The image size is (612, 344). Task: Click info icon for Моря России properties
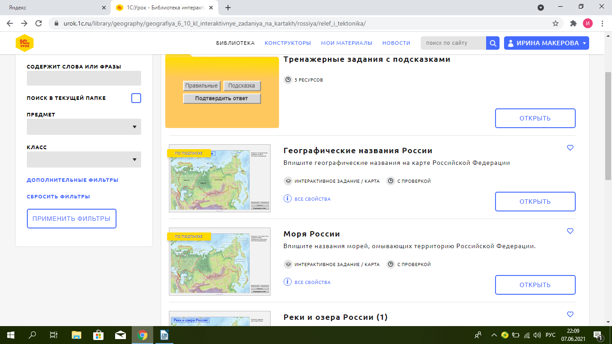pyautogui.click(x=288, y=282)
